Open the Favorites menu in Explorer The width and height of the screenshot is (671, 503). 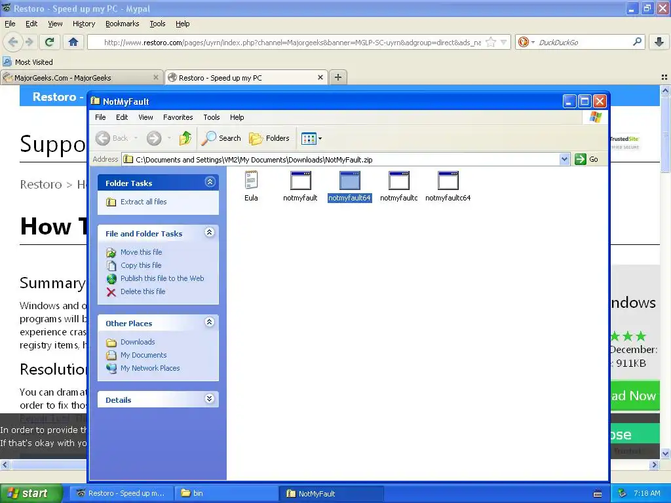178,117
